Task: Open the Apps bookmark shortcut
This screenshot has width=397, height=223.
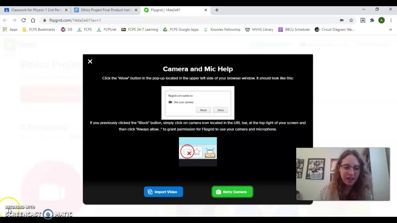Action: (10, 29)
